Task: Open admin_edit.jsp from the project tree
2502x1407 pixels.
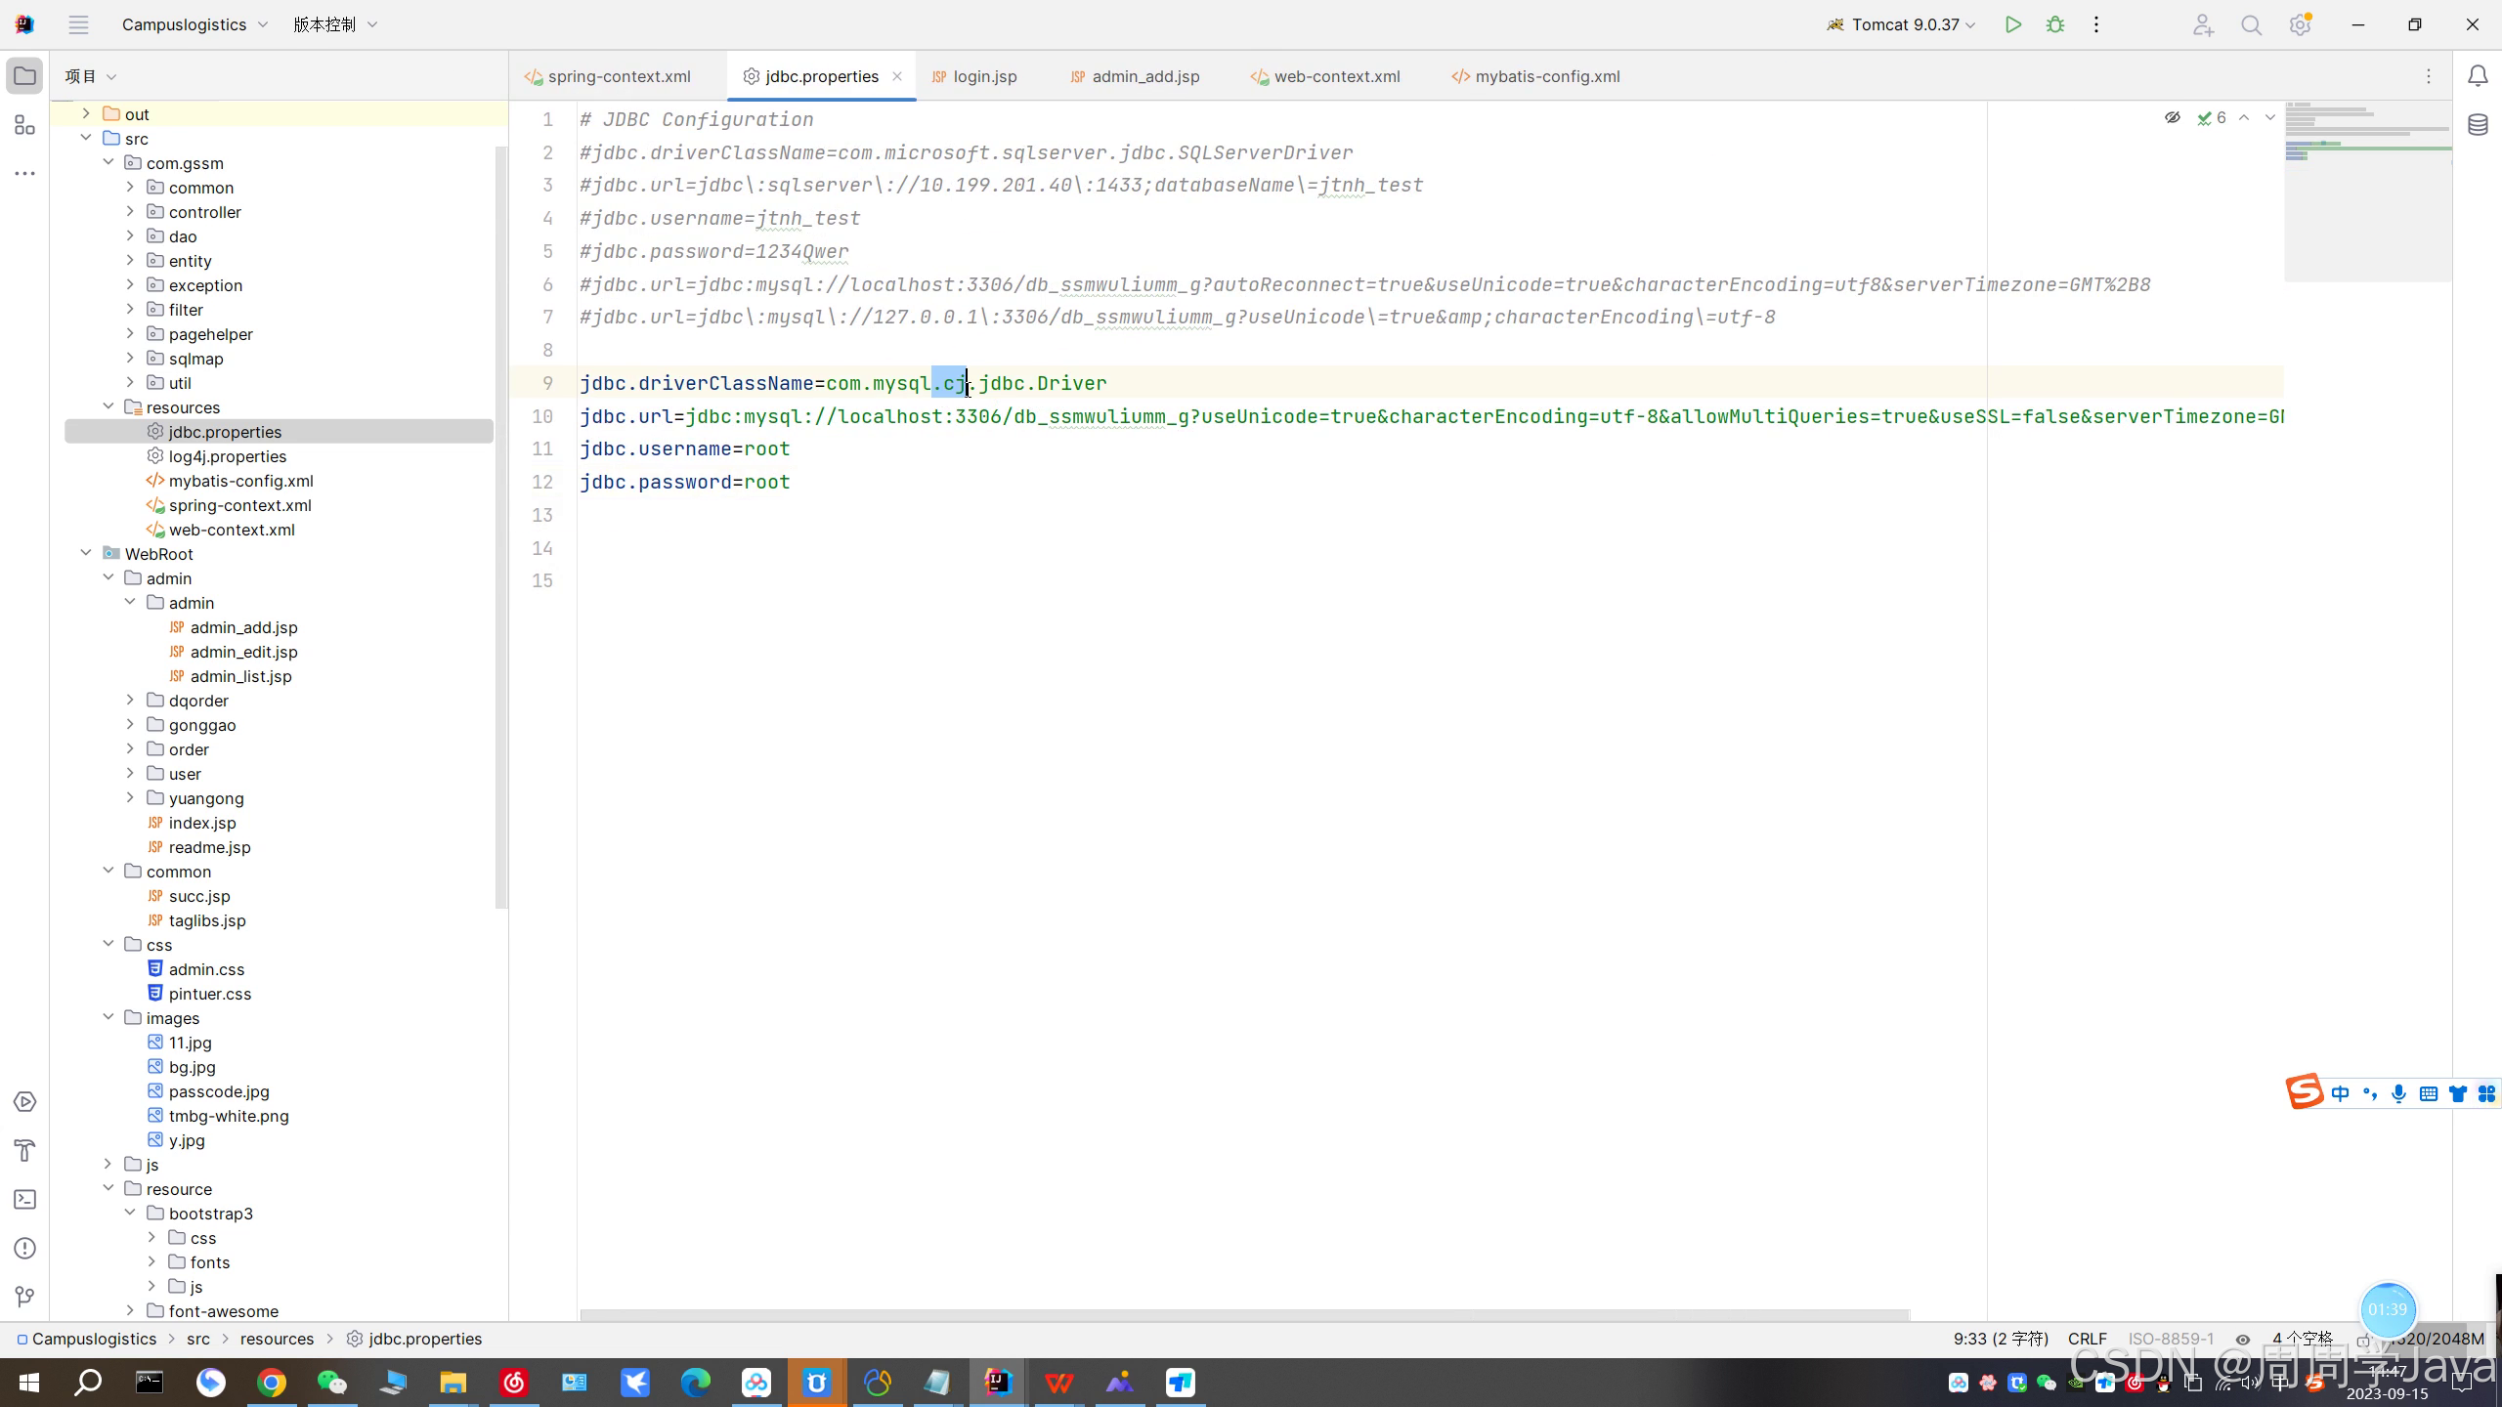Action: (x=243, y=652)
